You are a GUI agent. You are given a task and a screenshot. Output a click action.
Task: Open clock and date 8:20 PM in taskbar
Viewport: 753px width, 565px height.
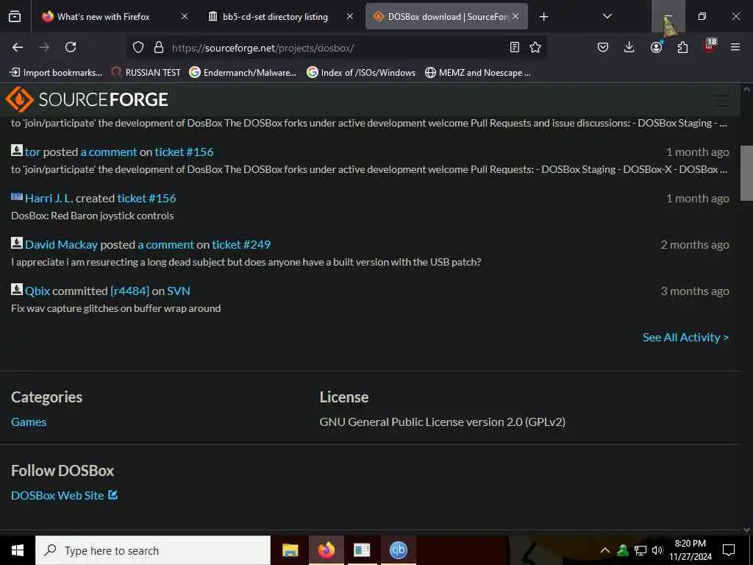click(x=690, y=550)
